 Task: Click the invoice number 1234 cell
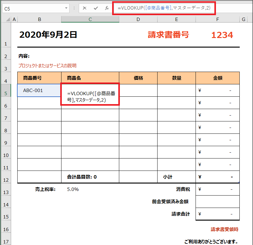[x=222, y=35]
